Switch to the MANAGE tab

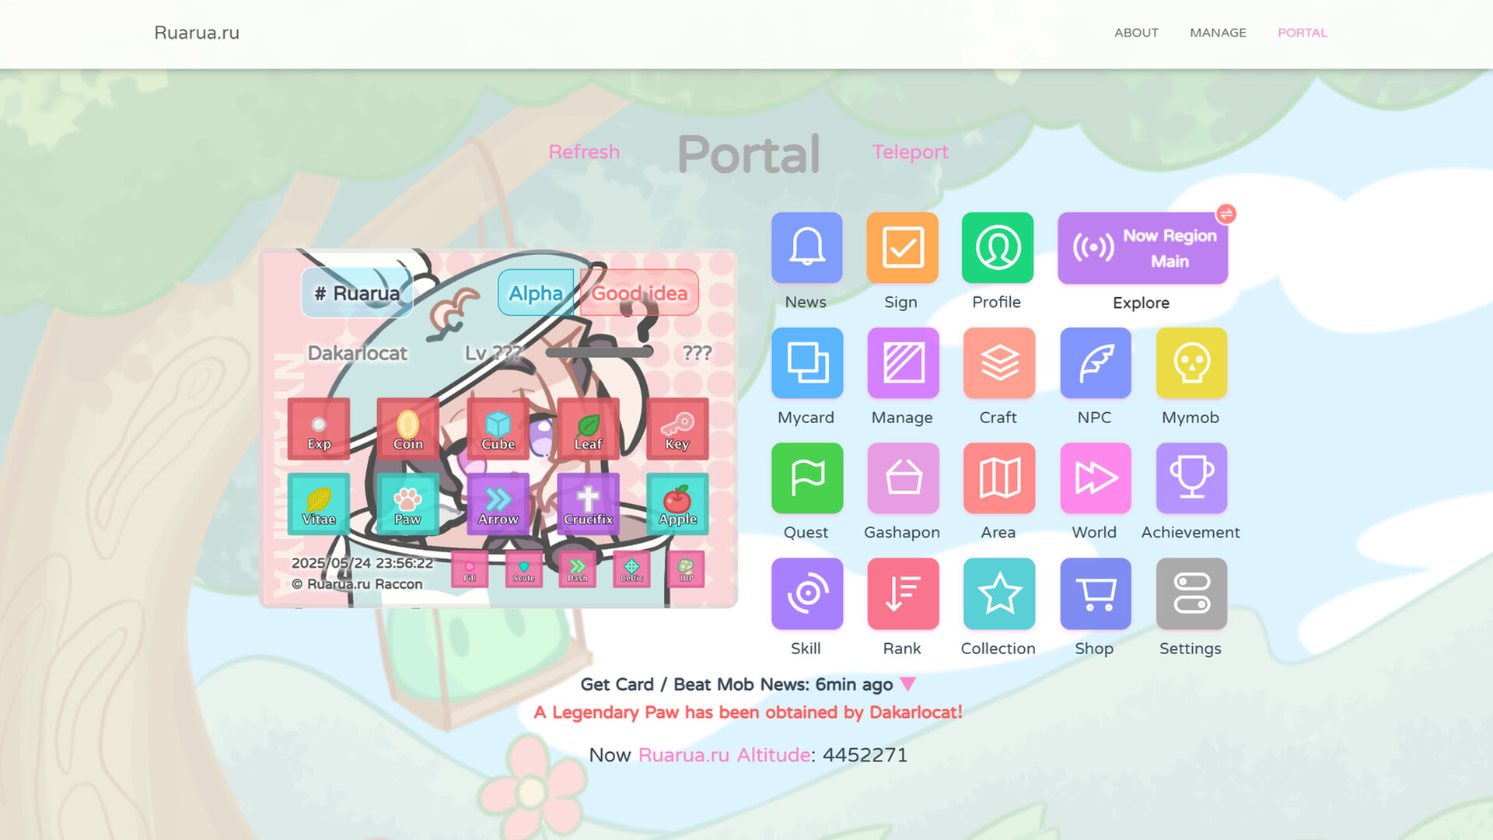[x=1217, y=33]
